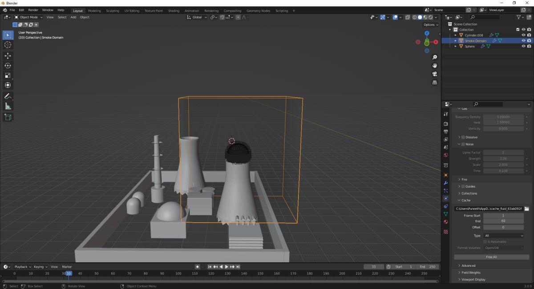Open the Global orientation dropdown
Screen dimensions: 534x289
click(196, 17)
